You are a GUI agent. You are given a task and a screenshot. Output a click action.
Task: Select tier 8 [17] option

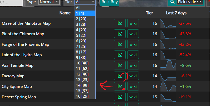point(85,52)
